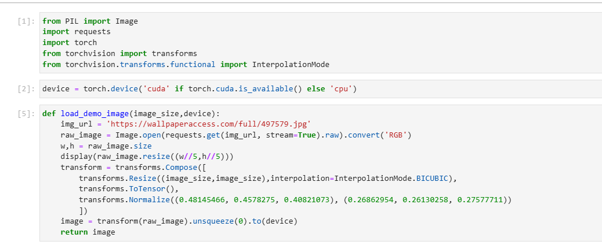The width and height of the screenshot is (602, 245).
Task: Select cell [5] by its prompt label
Action: 27,114
